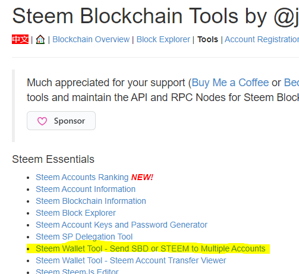The height and width of the screenshot is (274, 299).
Task: Open Steem SteemJs Editor link
Action: [x=77, y=271]
